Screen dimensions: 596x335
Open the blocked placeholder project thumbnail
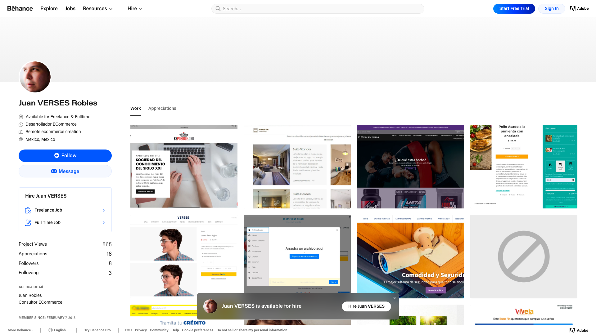click(x=524, y=257)
